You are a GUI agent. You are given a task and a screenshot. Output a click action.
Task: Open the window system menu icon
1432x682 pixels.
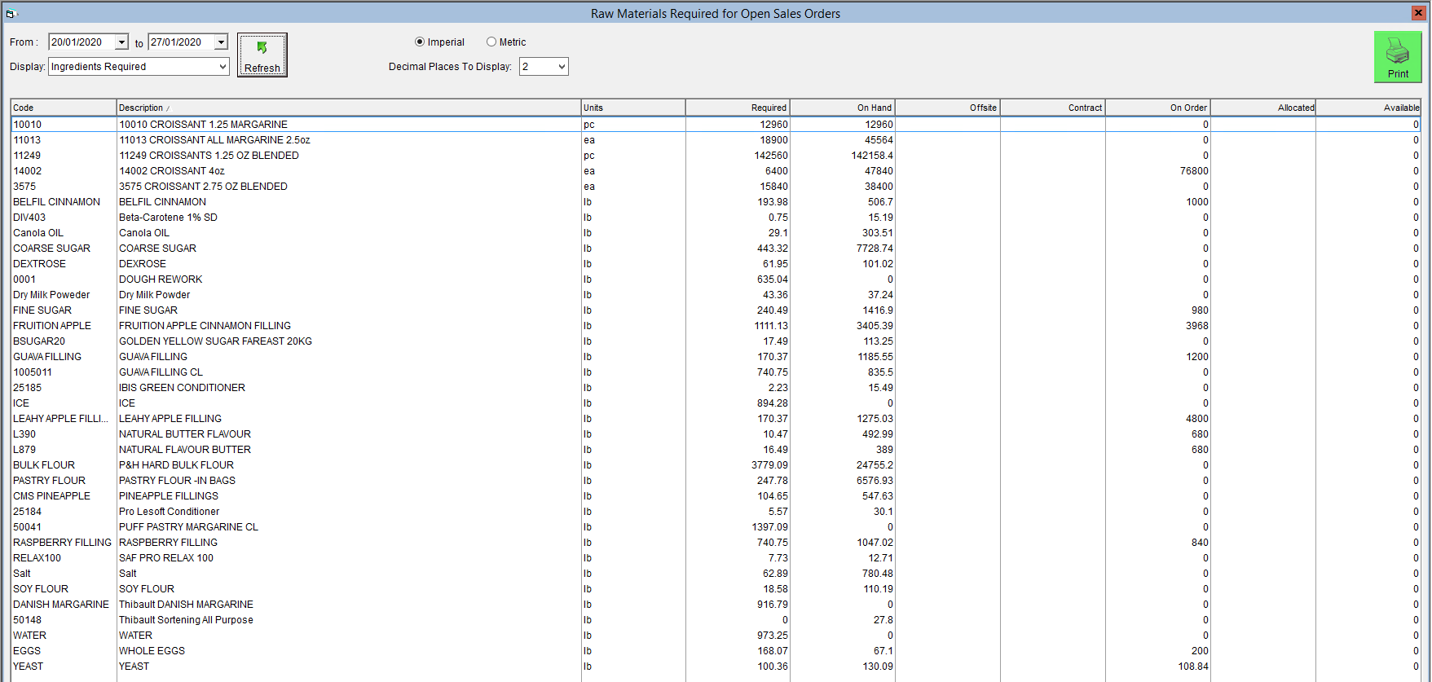[11, 13]
